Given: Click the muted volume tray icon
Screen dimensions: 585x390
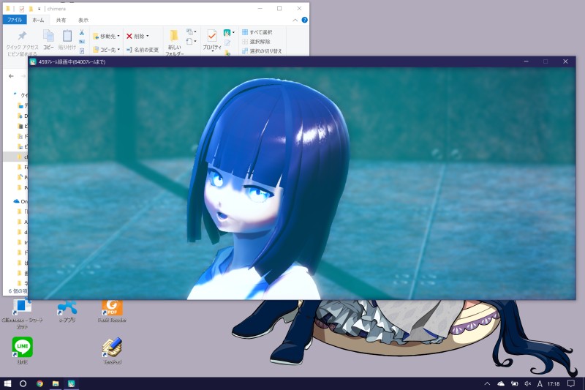Looking at the screenshot, I should (x=527, y=383).
